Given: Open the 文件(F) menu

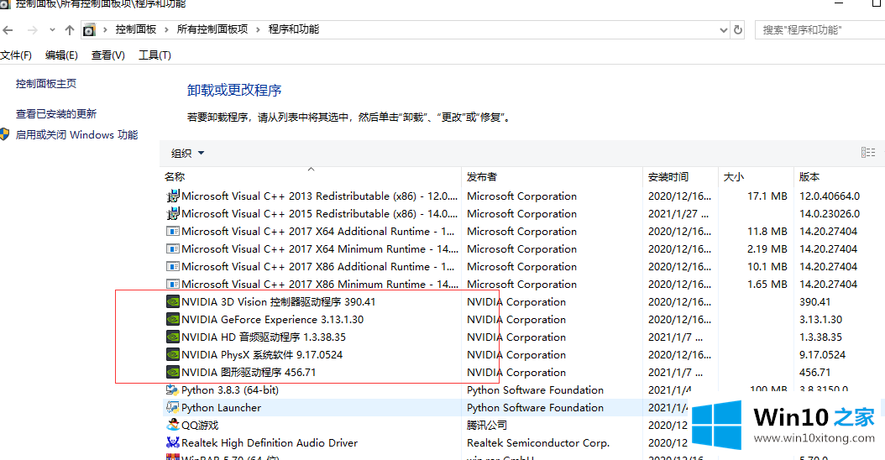Looking at the screenshot, I should tap(16, 55).
